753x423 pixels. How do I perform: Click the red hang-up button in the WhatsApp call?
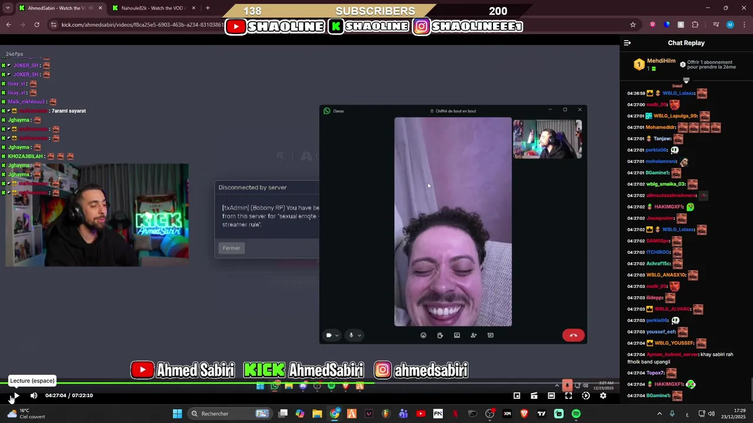(x=574, y=335)
